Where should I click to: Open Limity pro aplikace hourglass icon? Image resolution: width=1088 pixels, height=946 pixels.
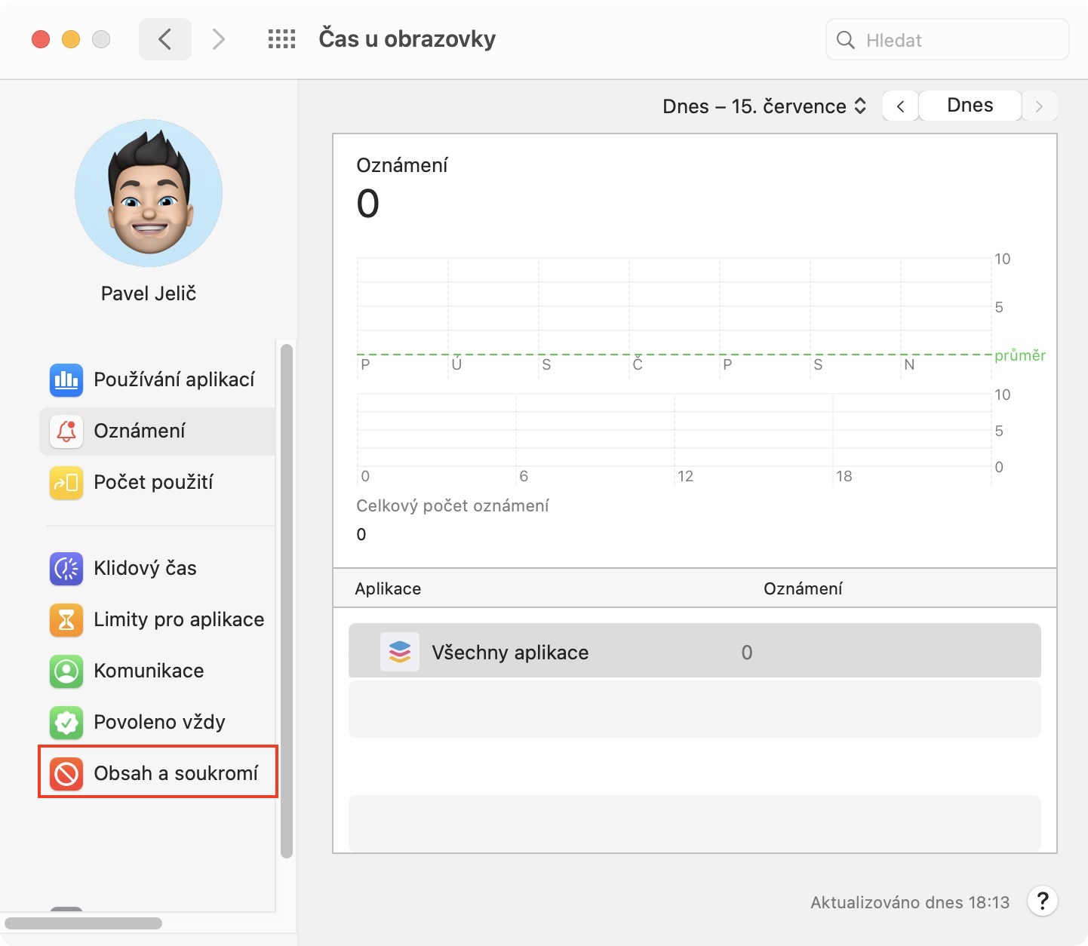coord(66,619)
